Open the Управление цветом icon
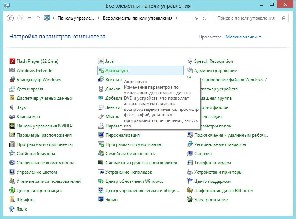The height and width of the screenshot is (219, 296). pos(12,172)
